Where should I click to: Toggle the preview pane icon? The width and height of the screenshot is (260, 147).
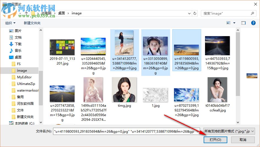[x=243, y=23]
